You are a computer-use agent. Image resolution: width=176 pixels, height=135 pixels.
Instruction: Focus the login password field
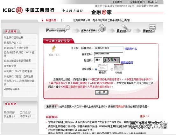point(109,54)
